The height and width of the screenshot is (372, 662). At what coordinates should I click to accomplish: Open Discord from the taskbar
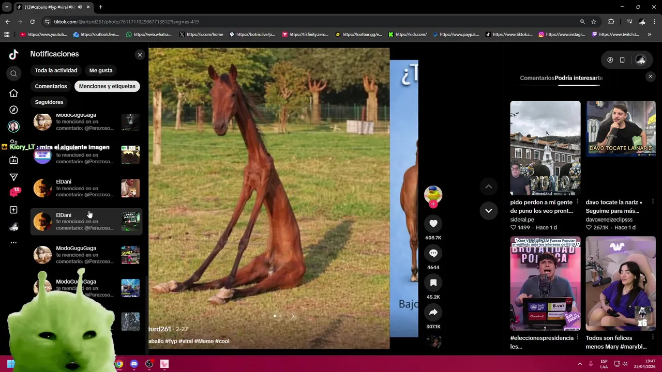click(x=134, y=364)
